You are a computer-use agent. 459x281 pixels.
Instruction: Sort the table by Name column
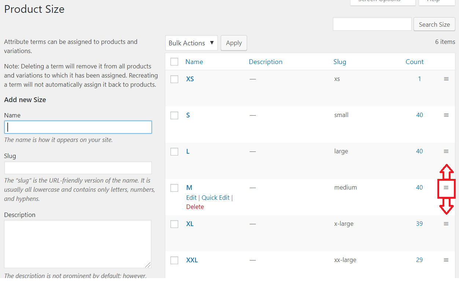click(194, 62)
